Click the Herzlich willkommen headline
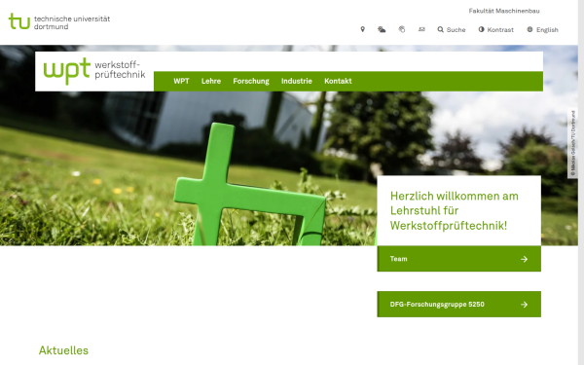584x365 pixels. (454, 210)
